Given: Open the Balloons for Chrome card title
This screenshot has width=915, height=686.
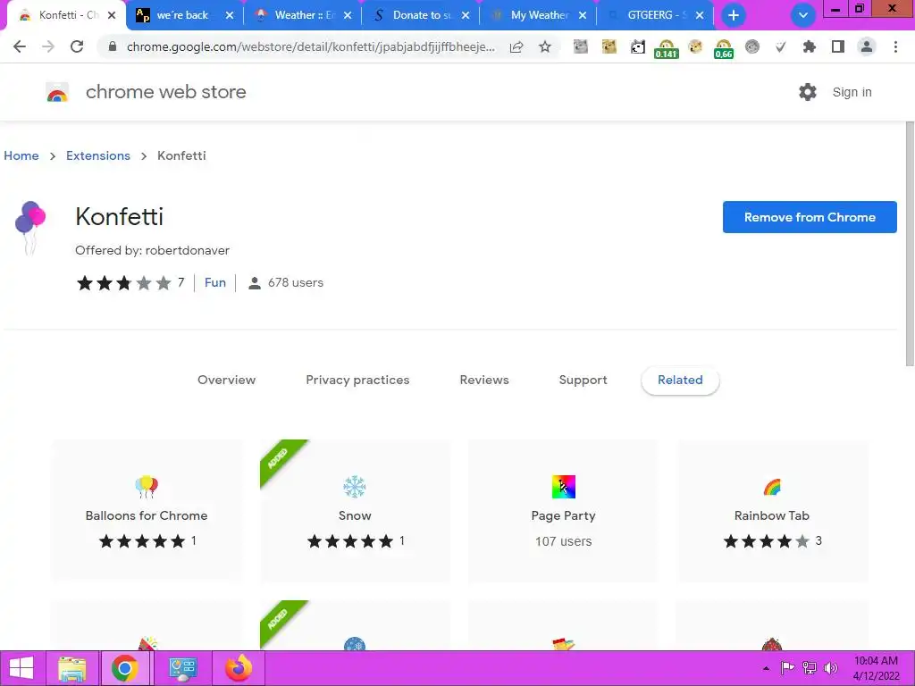Looking at the screenshot, I should [x=147, y=515].
